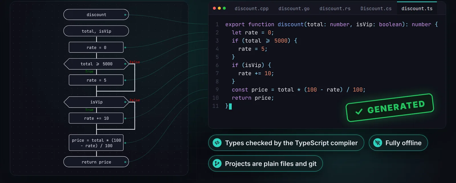Click the connector dot on 'rate = 5' block

pyautogui.click(x=125, y=80)
